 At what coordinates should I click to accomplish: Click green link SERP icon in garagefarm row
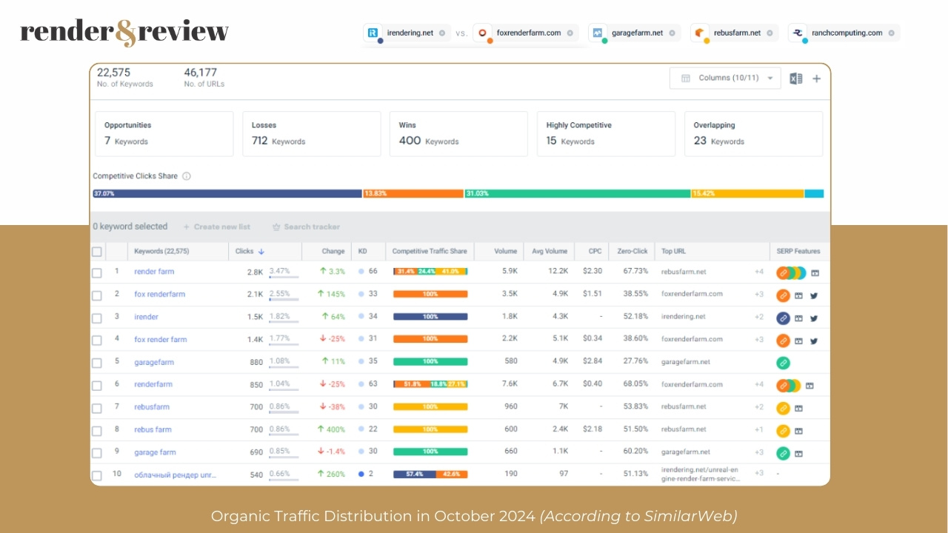[783, 363]
